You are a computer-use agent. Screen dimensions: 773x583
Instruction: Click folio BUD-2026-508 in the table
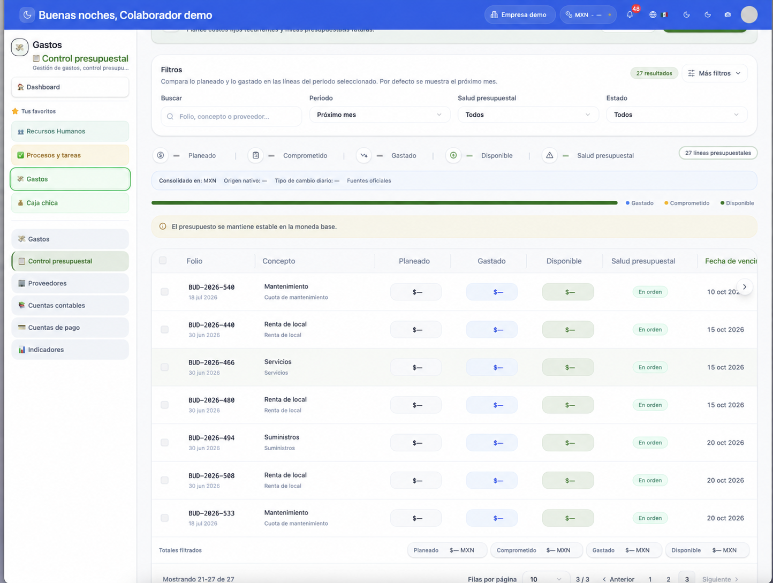click(x=211, y=475)
